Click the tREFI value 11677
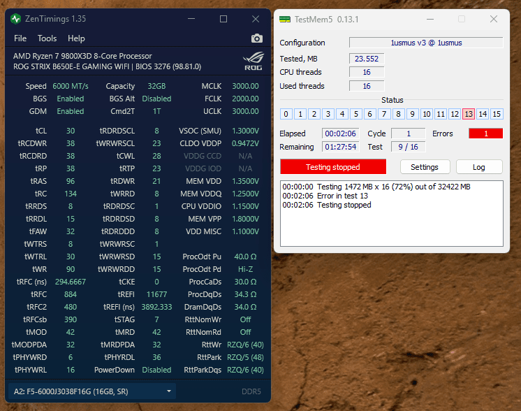This screenshot has height=411, width=521. click(x=156, y=294)
